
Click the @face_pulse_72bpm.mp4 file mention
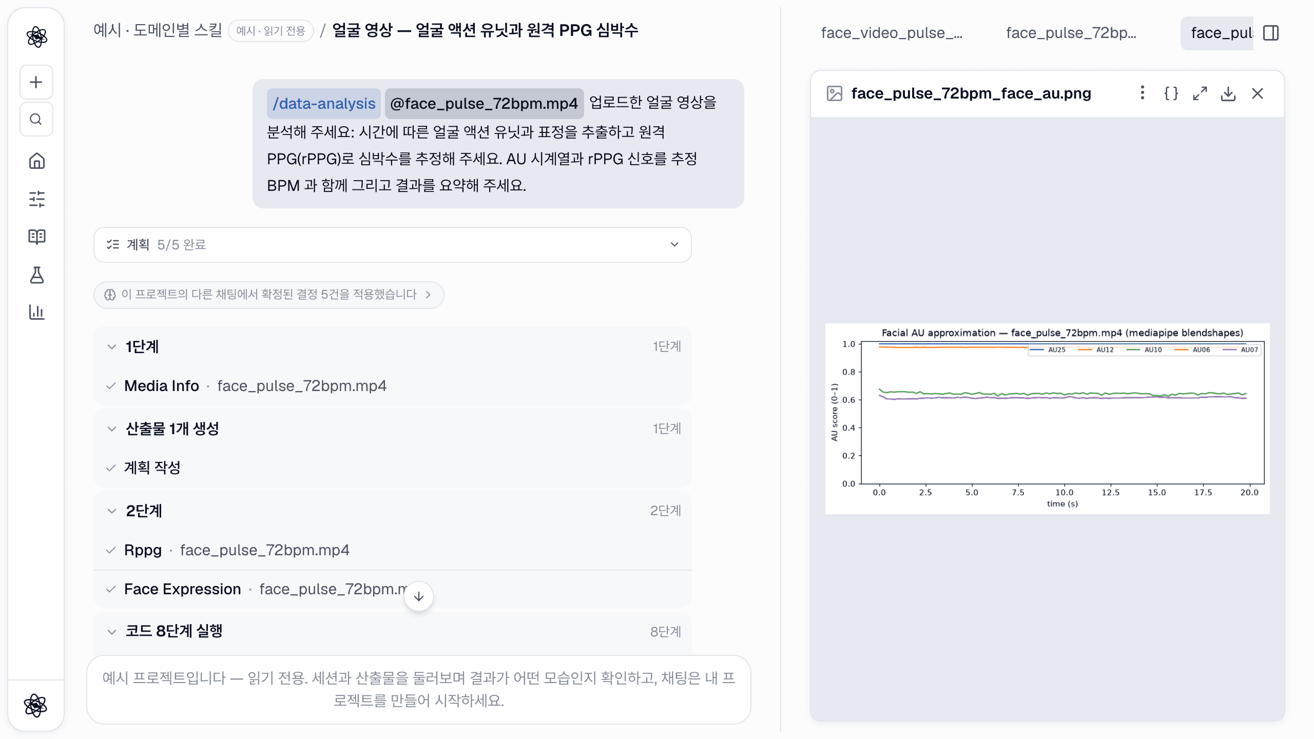tap(484, 104)
